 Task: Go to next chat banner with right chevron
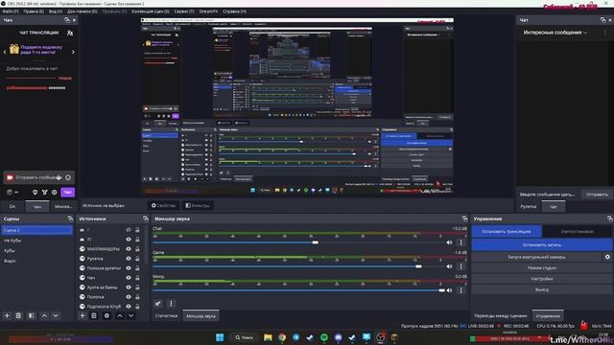(73, 52)
